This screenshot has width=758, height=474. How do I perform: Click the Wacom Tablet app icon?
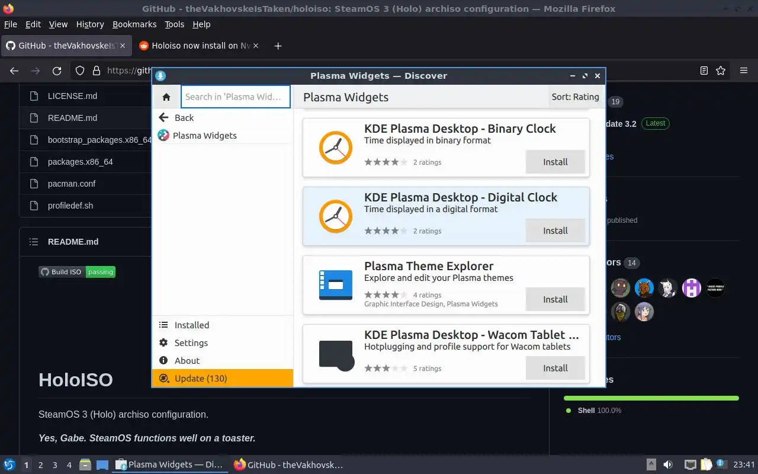click(x=336, y=355)
